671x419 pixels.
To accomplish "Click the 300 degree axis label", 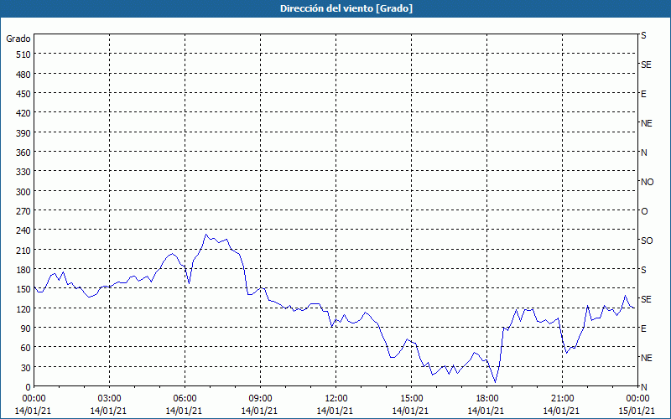I will click(x=23, y=192).
